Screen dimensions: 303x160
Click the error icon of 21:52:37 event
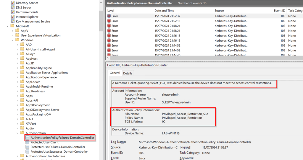tap(109, 16)
